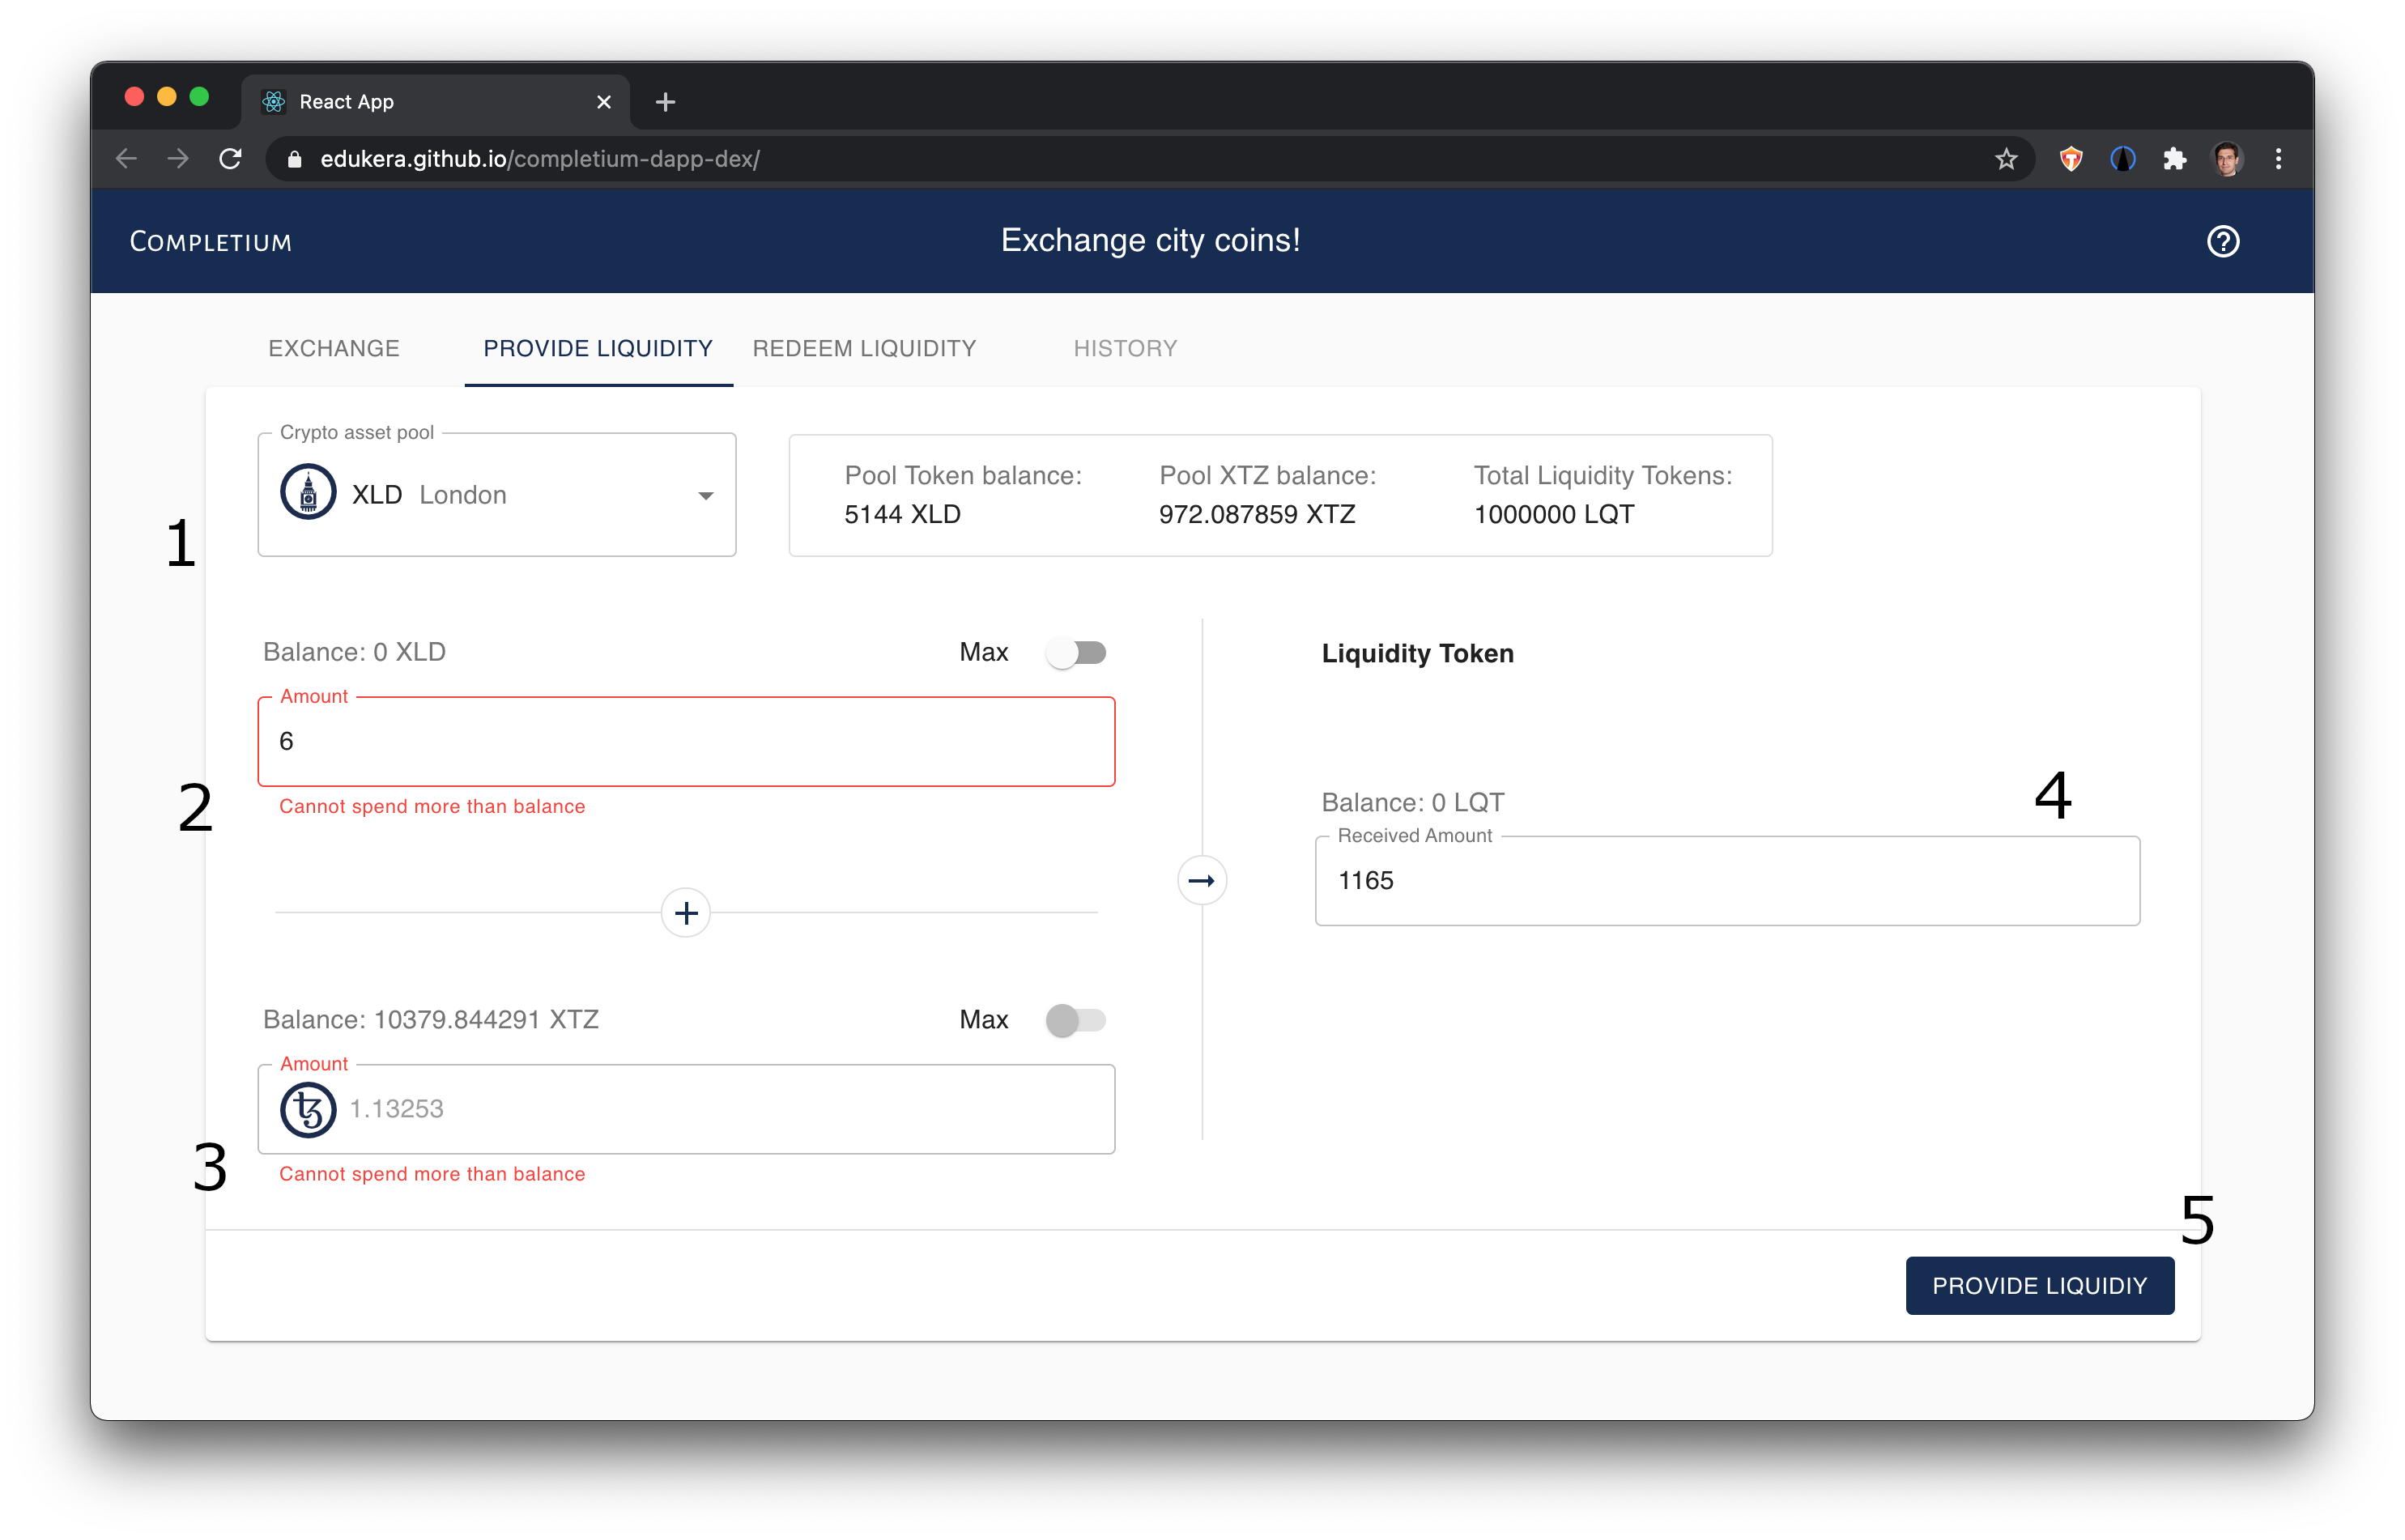This screenshot has height=1540, width=2405.
Task: Click the browser address bar URL
Action: (x=540, y=159)
